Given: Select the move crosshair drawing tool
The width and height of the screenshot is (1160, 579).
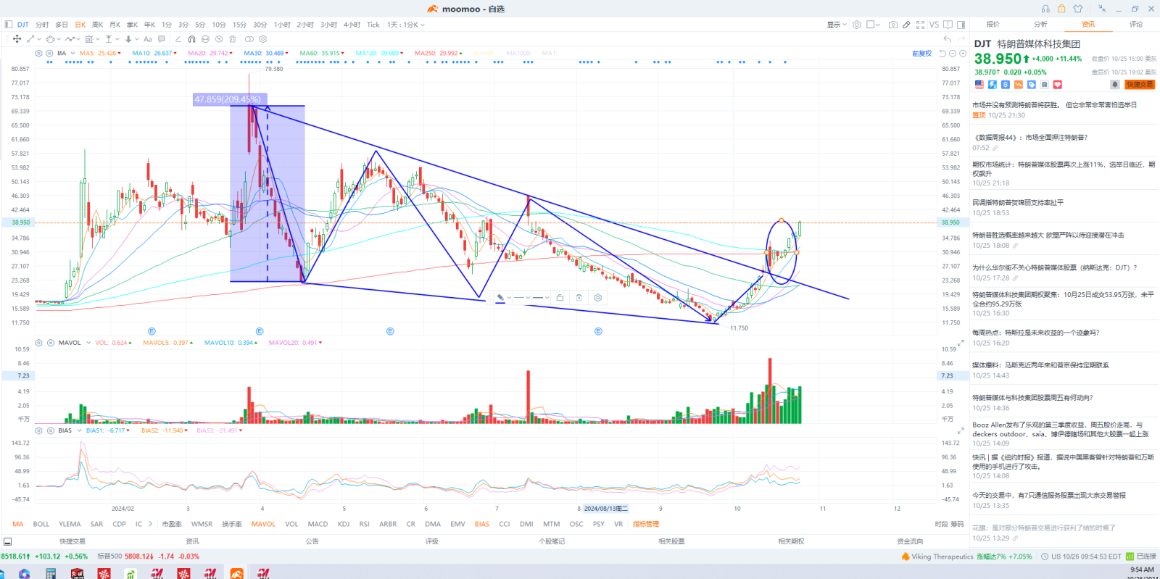Looking at the screenshot, I should tap(17, 39).
